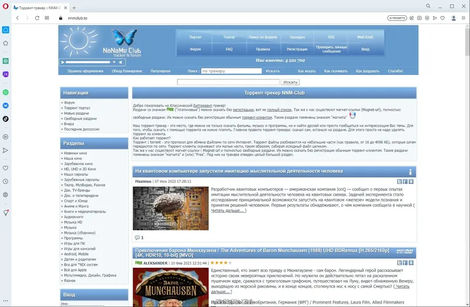Click the Munchausen movie poster thumbnail
Image resolution: width=470 pixels, height=307 pixels.
click(x=170, y=287)
